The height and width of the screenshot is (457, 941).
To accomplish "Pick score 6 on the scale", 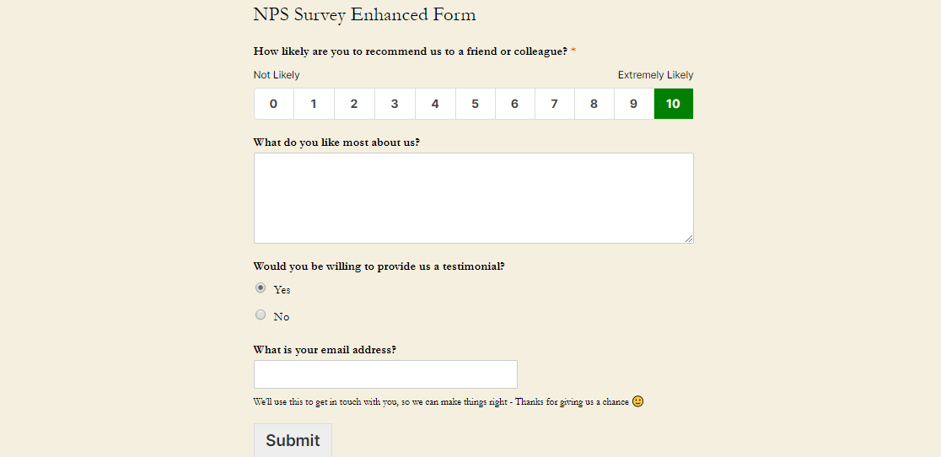I will point(514,104).
